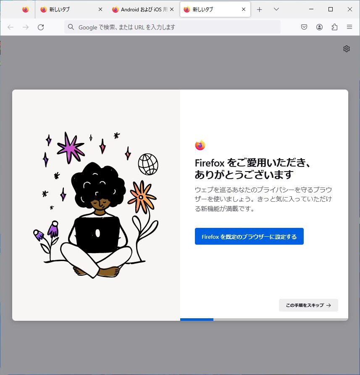Open the Firefox account icon
Viewport: 360px width, 375px height.
click(x=319, y=27)
